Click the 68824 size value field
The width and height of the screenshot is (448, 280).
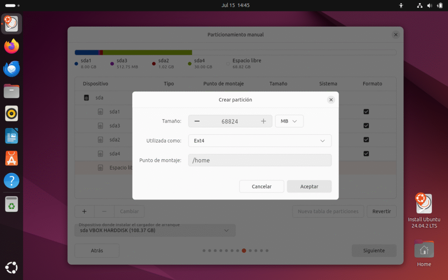(230, 122)
